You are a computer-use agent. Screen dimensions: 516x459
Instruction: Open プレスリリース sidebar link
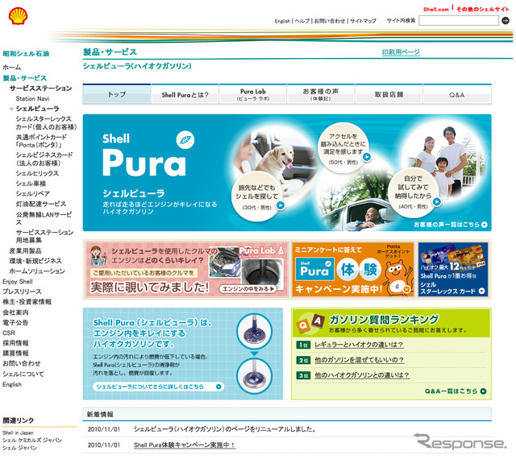22,292
